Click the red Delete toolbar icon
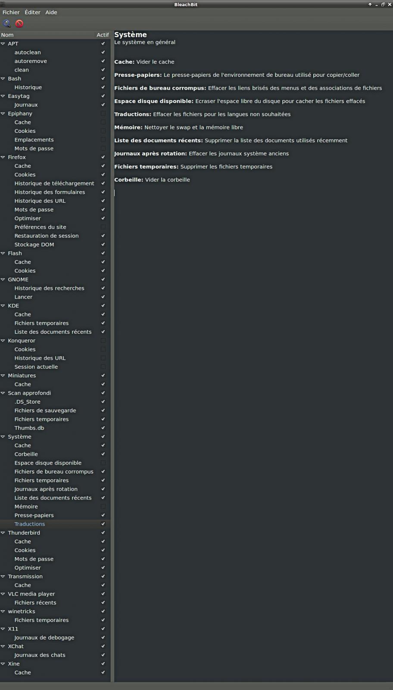Screen dimensions: 393x690 (19, 24)
